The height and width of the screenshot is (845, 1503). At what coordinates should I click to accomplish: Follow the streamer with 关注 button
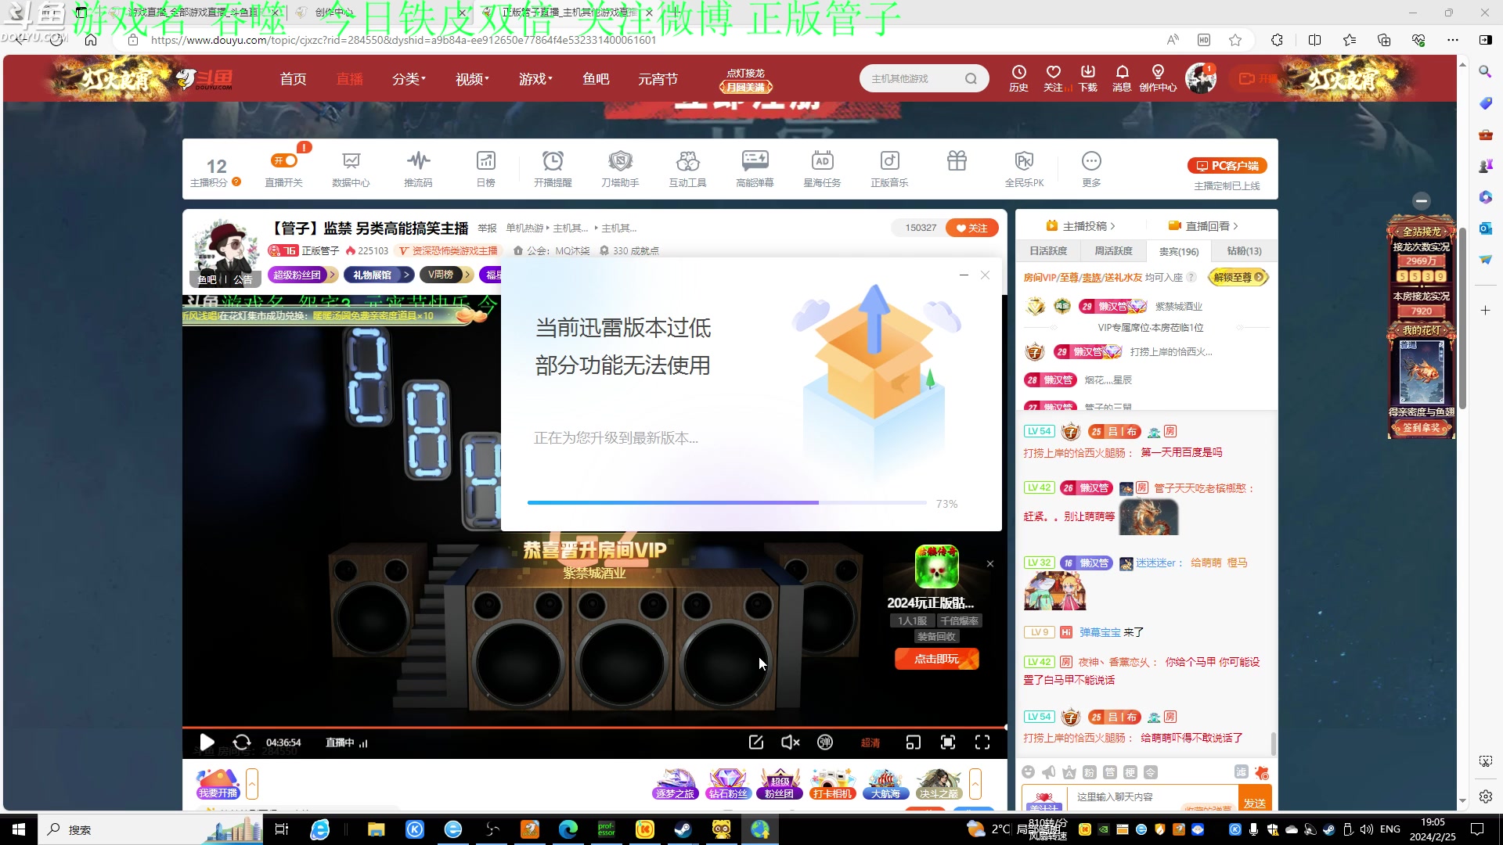[x=971, y=228]
